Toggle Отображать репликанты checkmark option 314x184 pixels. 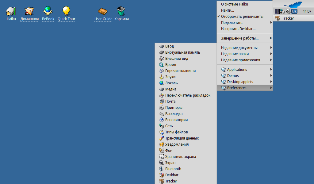pos(242,17)
